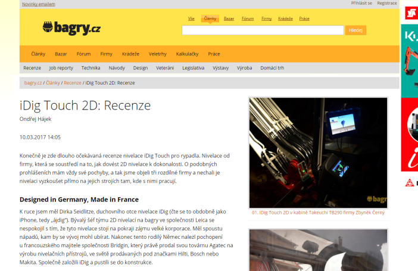Select Práce search filter tab
The image size is (418, 271).
tap(304, 18)
